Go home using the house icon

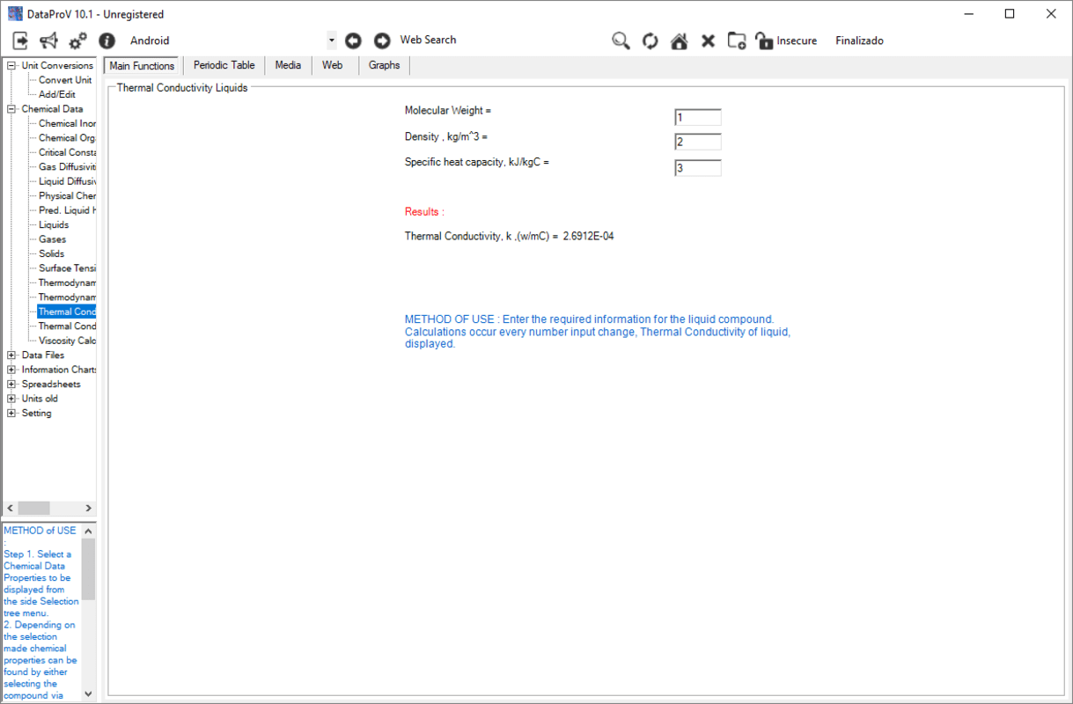(679, 40)
